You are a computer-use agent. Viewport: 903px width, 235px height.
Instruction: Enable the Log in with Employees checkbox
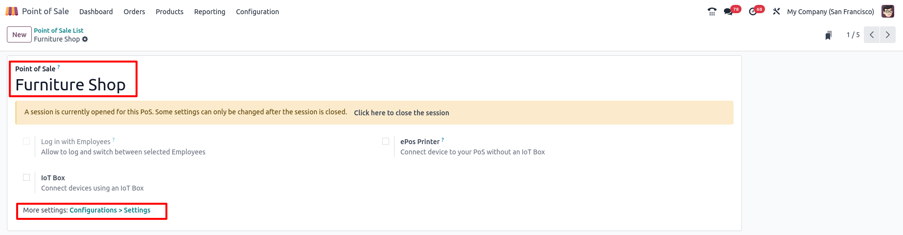tap(26, 141)
